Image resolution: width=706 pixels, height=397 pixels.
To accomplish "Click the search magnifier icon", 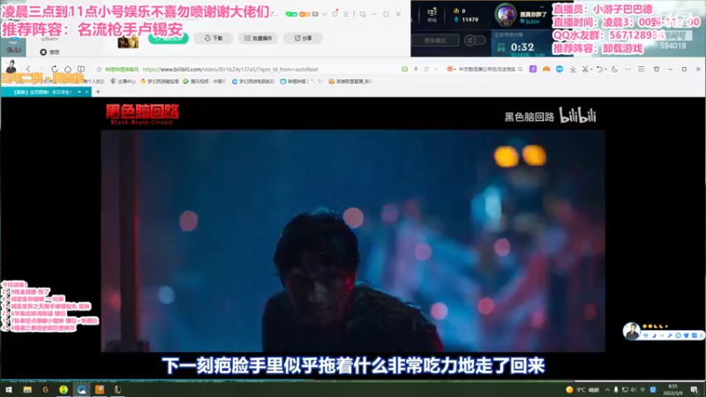I will pyautogui.click(x=521, y=70).
